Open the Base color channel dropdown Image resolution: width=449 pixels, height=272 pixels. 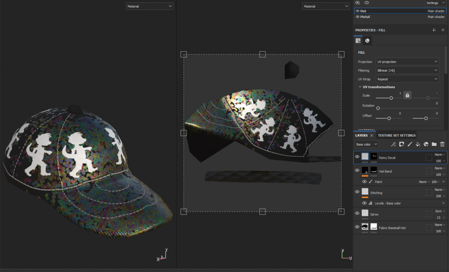click(x=366, y=144)
